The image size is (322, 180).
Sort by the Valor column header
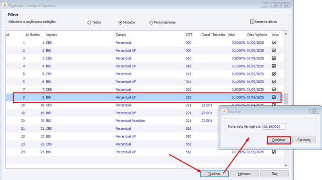click(236, 35)
